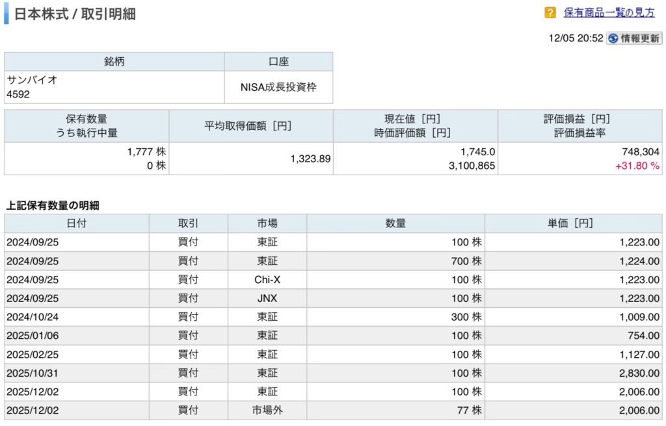Click the 銘柄 column header
This screenshot has height=426, width=666.
114,62
